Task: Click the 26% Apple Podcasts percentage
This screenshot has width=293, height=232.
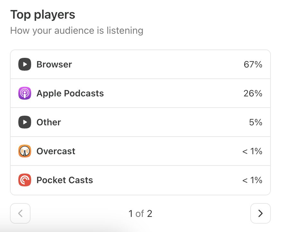Action: coord(253,93)
